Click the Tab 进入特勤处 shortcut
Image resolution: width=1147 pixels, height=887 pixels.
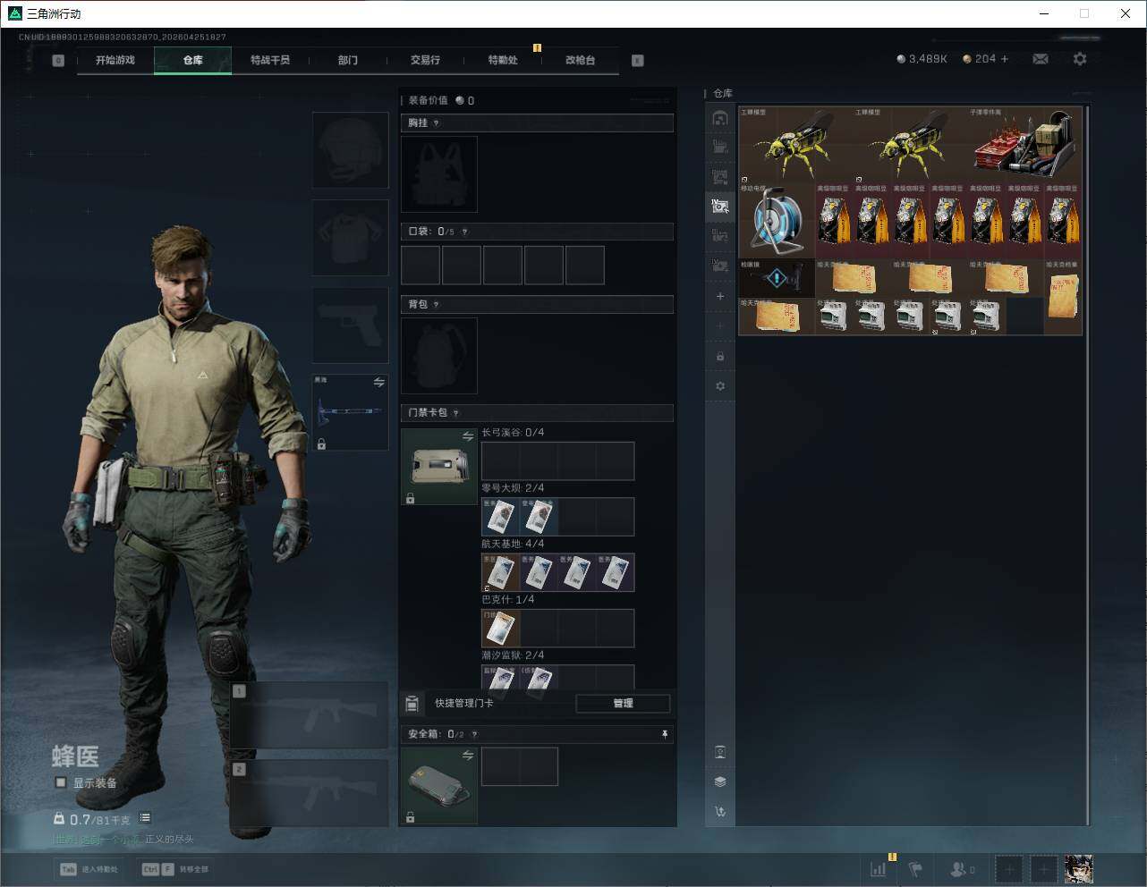click(x=89, y=869)
